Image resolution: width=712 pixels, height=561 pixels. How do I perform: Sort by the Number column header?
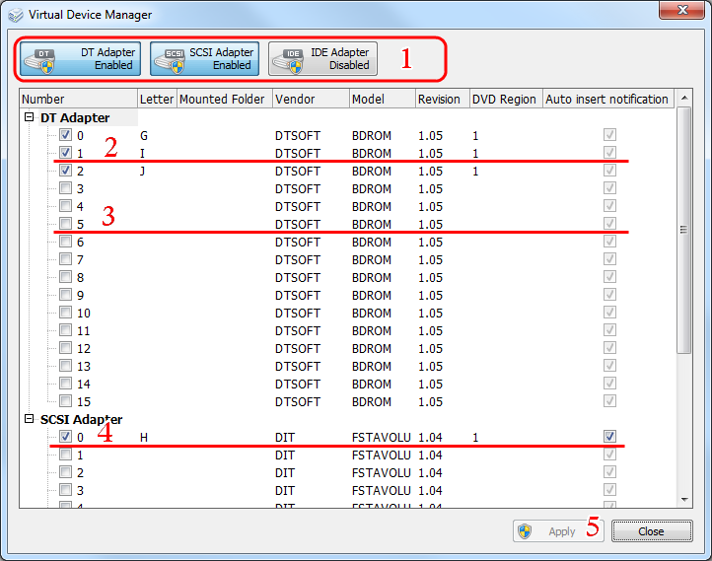click(x=78, y=99)
